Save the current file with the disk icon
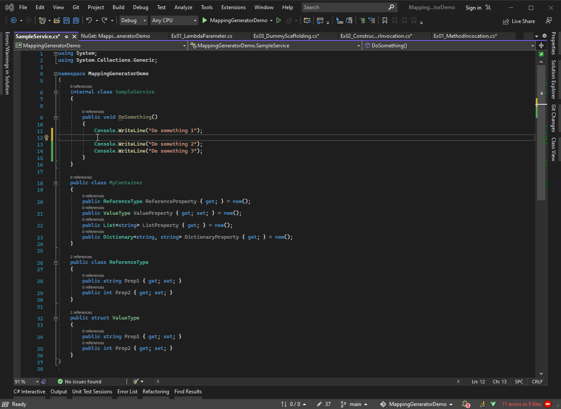The height and width of the screenshot is (409, 561). tap(67, 20)
